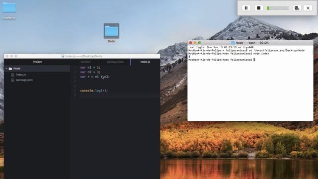Open index.js in the project tree
Image resolution: width=318 pixels, height=179 pixels.
[21, 75]
